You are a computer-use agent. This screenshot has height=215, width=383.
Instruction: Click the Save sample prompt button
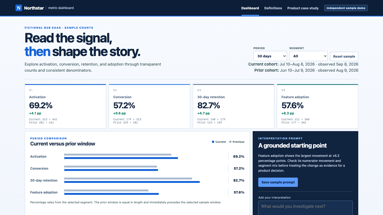[x=278, y=182]
